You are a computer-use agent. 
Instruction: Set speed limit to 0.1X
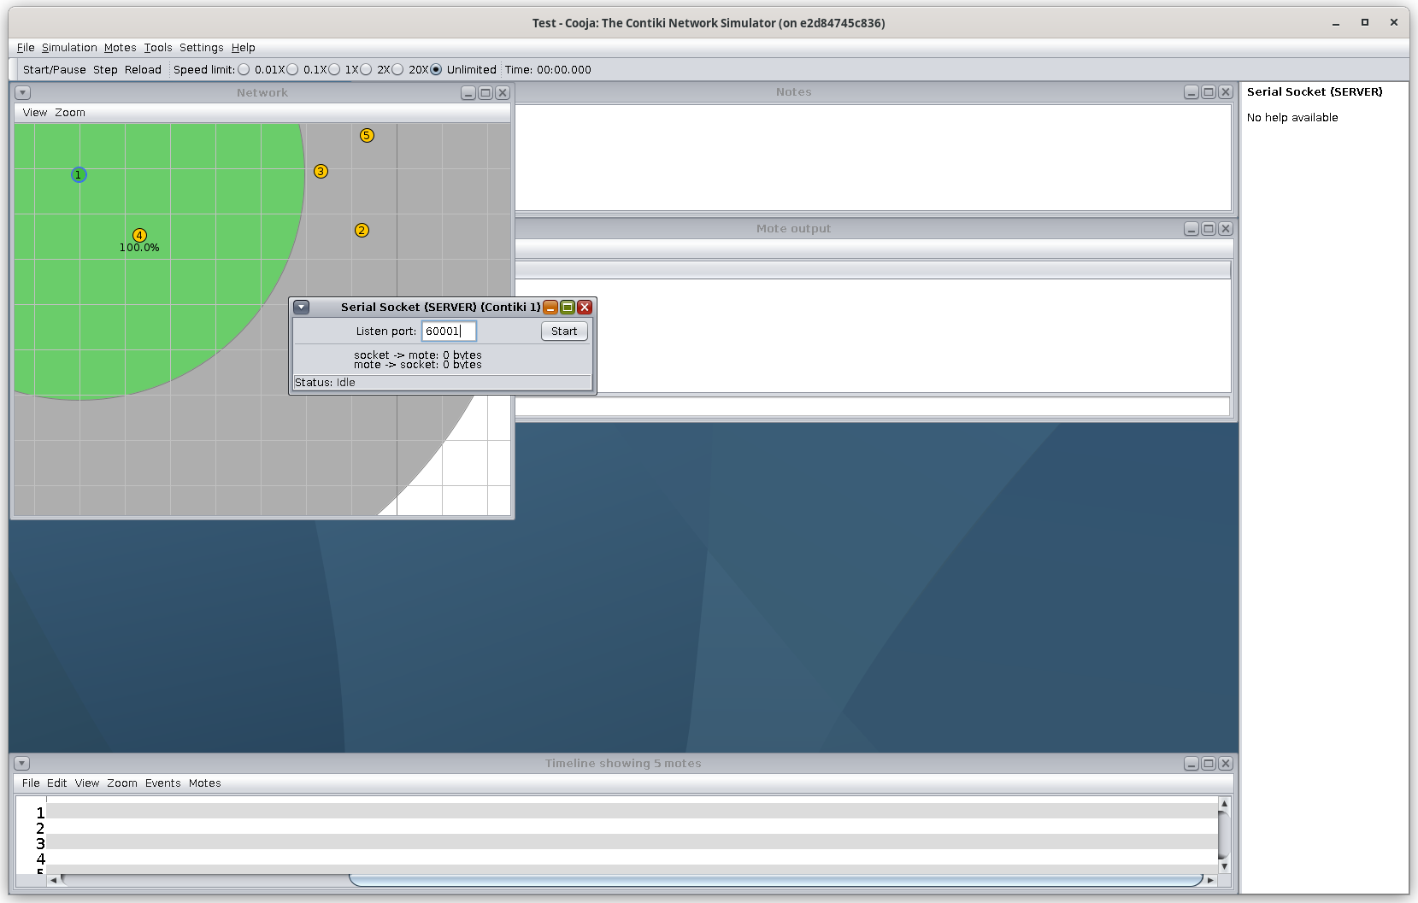point(292,69)
